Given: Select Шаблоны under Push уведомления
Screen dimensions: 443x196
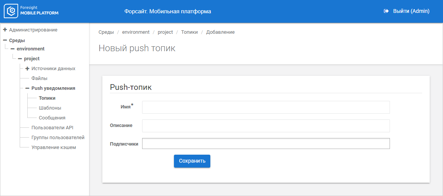Looking at the screenshot, I should [50, 108].
